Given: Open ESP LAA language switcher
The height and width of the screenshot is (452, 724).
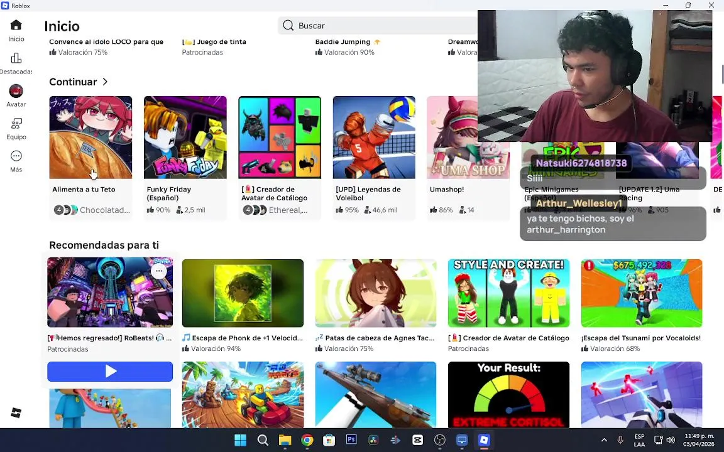Looking at the screenshot, I should pyautogui.click(x=640, y=440).
